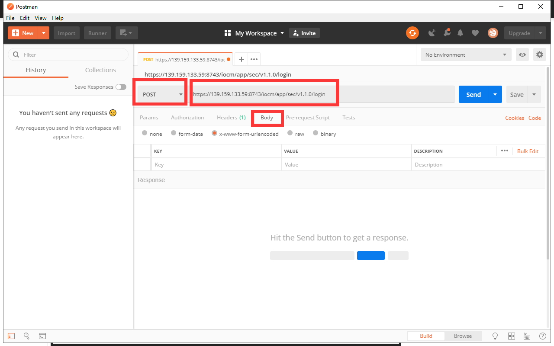
Task: Expand the Upgrade dropdown arrow
Action: (540, 33)
